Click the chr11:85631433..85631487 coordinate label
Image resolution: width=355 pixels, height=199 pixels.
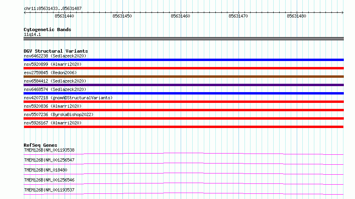tap(53, 8)
